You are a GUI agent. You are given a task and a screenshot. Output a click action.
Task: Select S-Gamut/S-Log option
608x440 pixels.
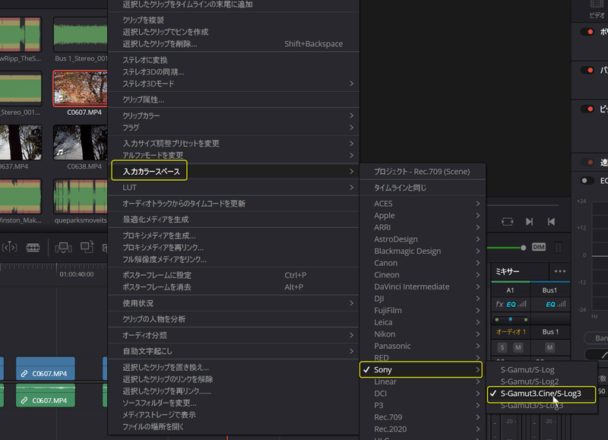coord(542,370)
